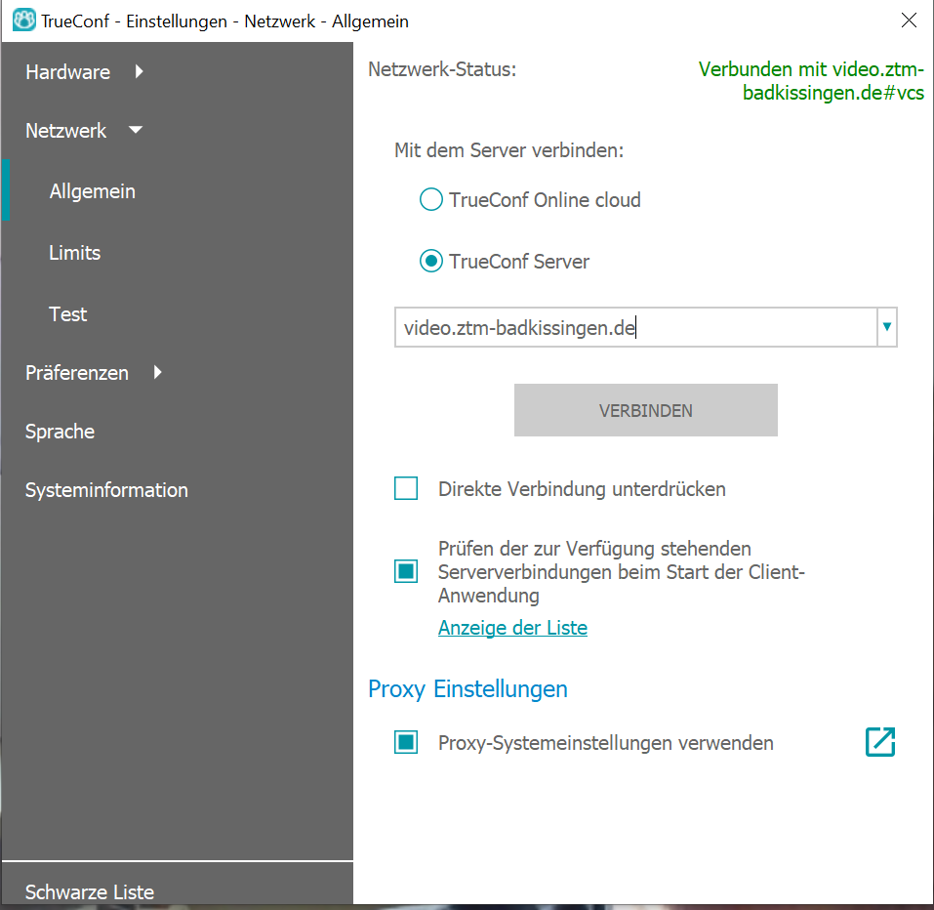Select TrueConf Server radio button
This screenshot has width=934, height=910.
pos(430,261)
